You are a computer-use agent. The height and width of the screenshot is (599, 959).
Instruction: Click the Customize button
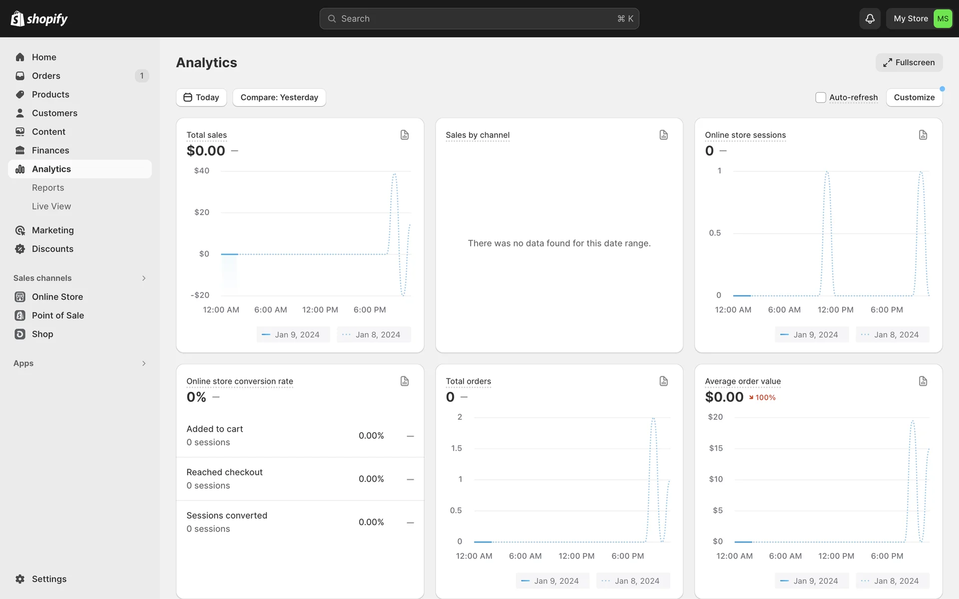pyautogui.click(x=914, y=97)
